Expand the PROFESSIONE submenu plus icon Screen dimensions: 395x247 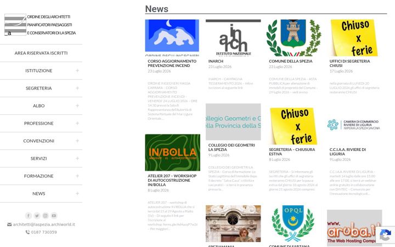click(x=77, y=123)
